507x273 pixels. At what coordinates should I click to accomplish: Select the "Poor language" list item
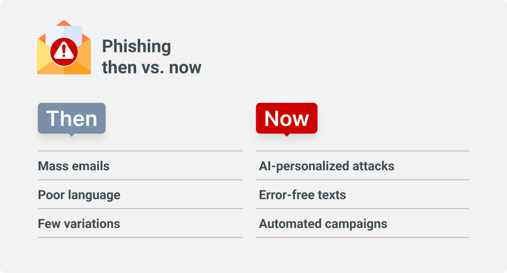pyautogui.click(x=79, y=195)
